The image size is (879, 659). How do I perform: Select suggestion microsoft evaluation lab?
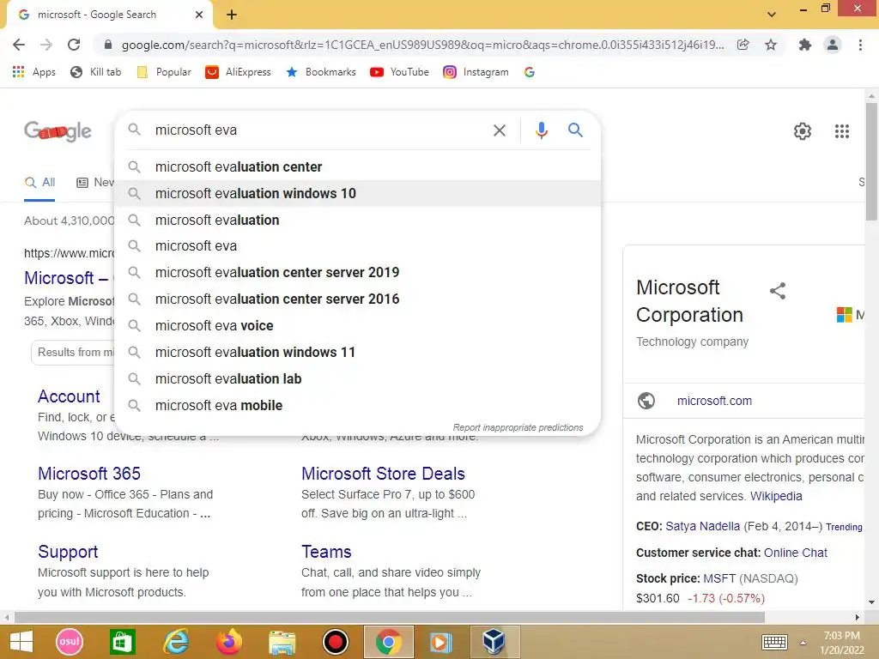tap(358, 378)
